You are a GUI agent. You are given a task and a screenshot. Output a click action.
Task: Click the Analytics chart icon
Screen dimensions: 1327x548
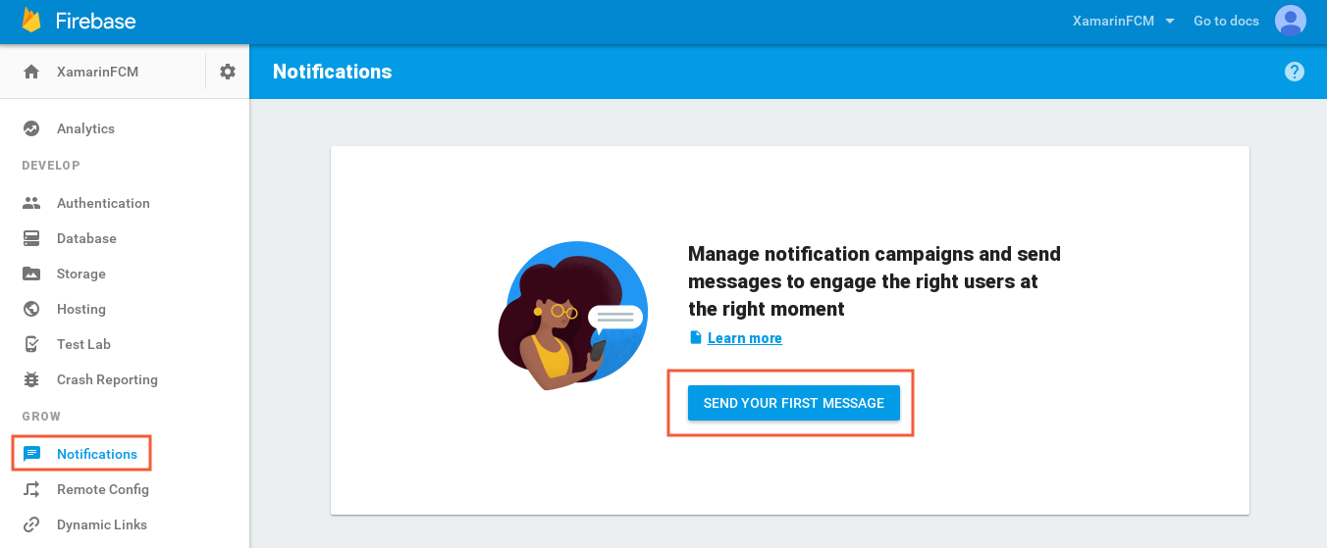(x=31, y=128)
